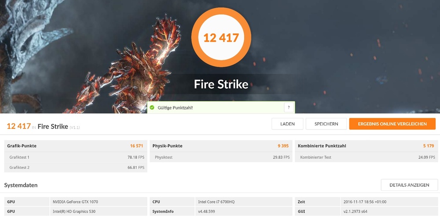This screenshot has height=222, width=440.
Task: Click the question mark help button
Action: click(289, 107)
